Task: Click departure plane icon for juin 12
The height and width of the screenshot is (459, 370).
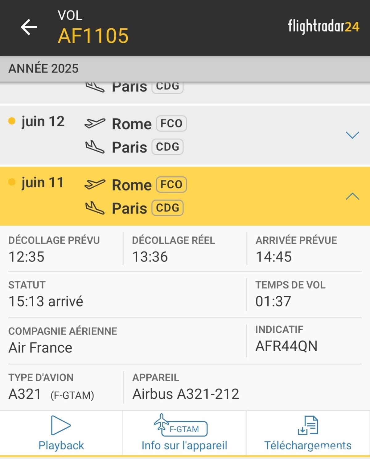Action: coord(95,123)
